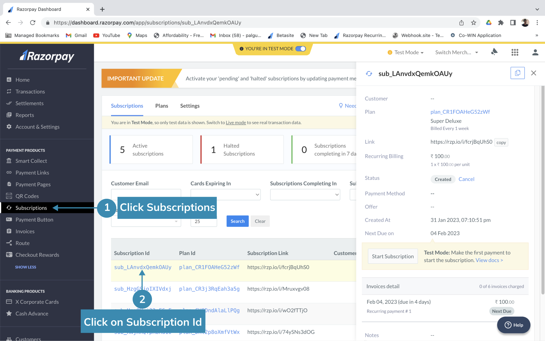Click the Clear filters button
The width and height of the screenshot is (545, 341).
pyautogui.click(x=260, y=221)
